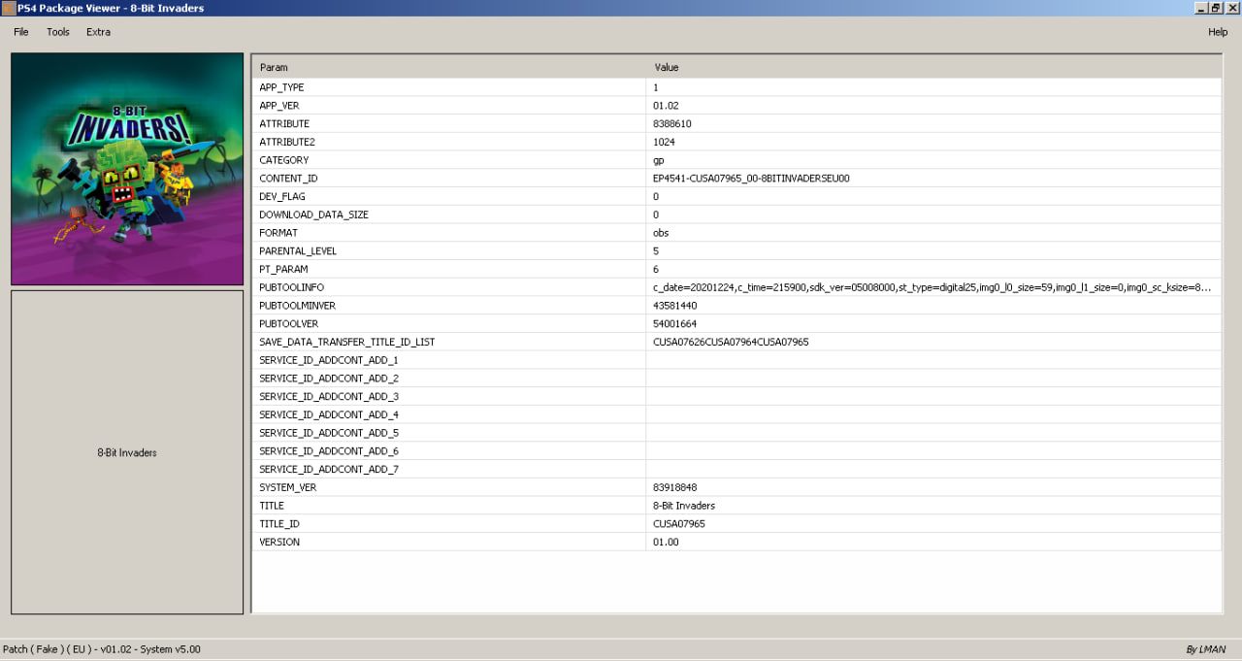Select the ATTRIBUTE2 parameter cell
Screen dimensions: 1242x661
[x=448, y=142]
